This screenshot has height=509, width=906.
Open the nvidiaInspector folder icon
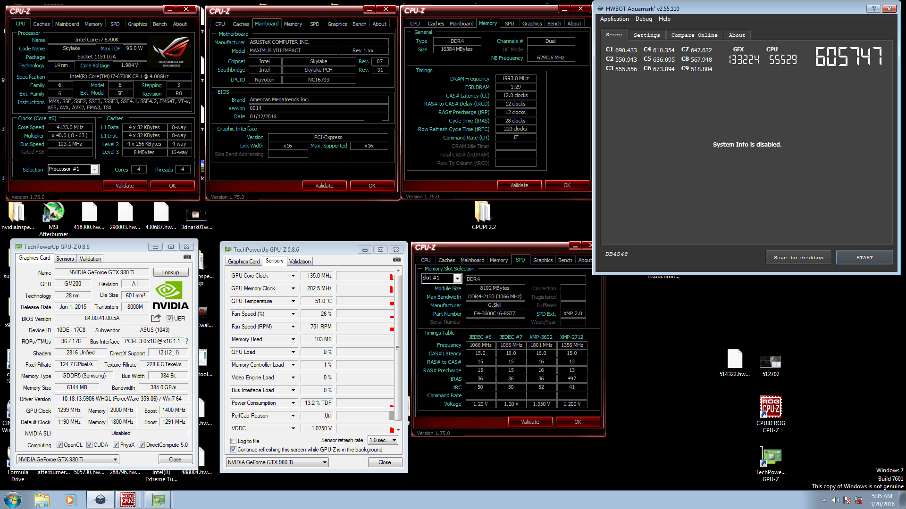[x=17, y=216]
